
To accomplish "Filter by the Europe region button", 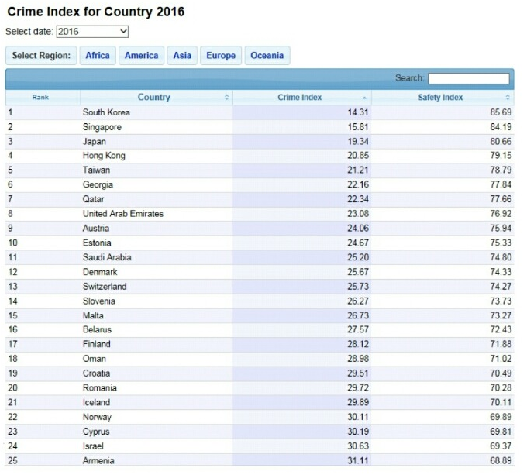I will 221,56.
